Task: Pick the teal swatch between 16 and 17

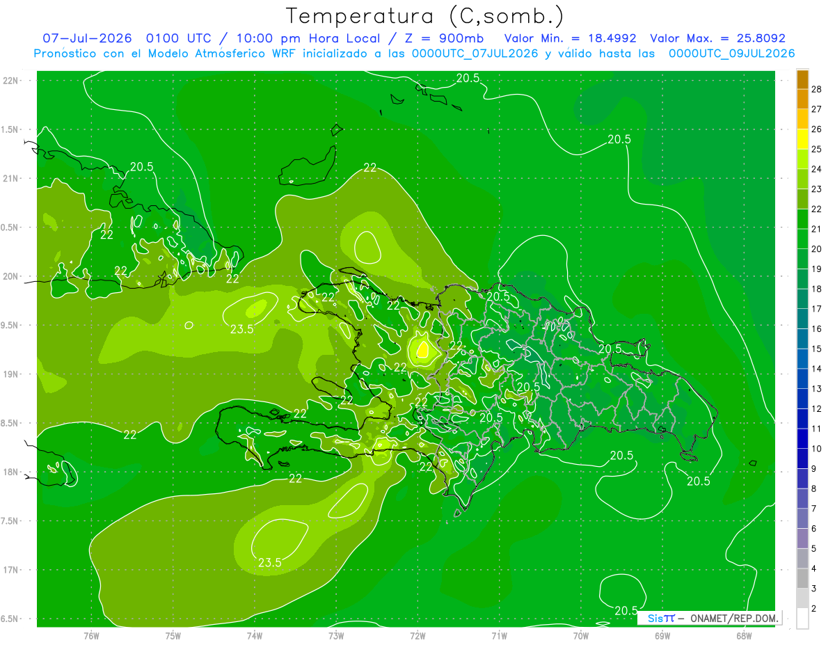Action: pyautogui.click(x=802, y=319)
